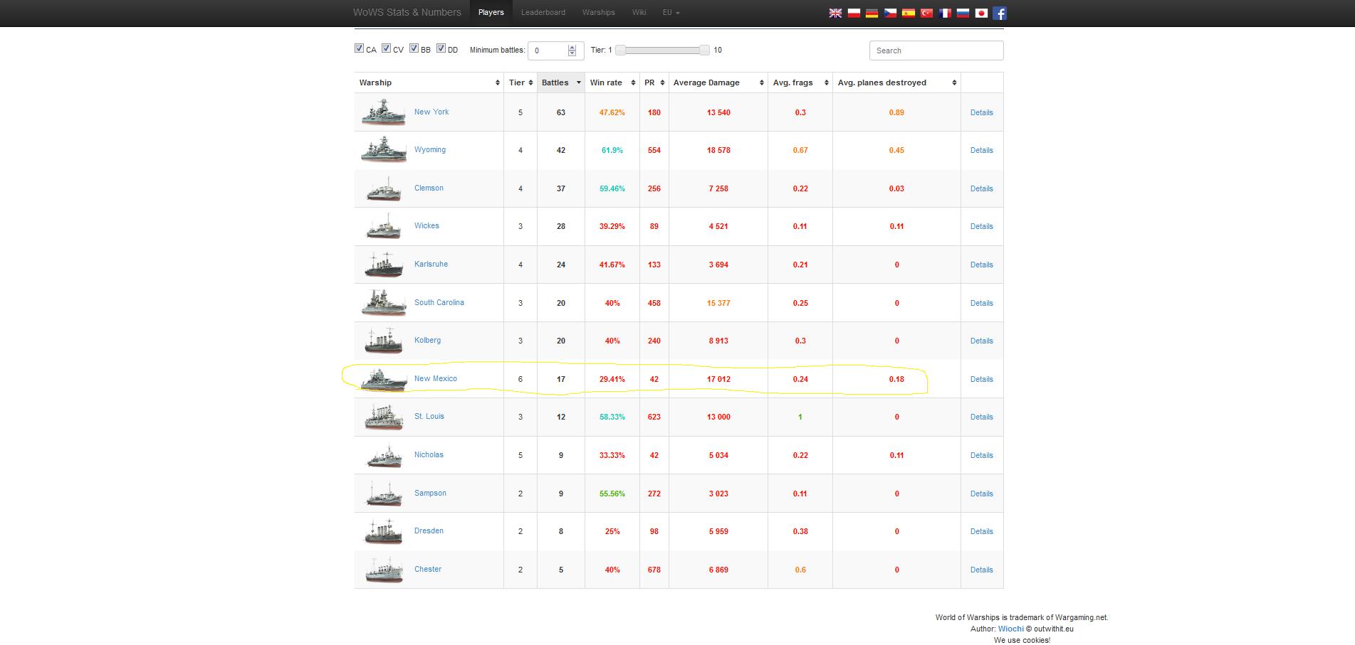1355x645 pixels.
Task: Open Details for Dresden
Action: [981, 531]
